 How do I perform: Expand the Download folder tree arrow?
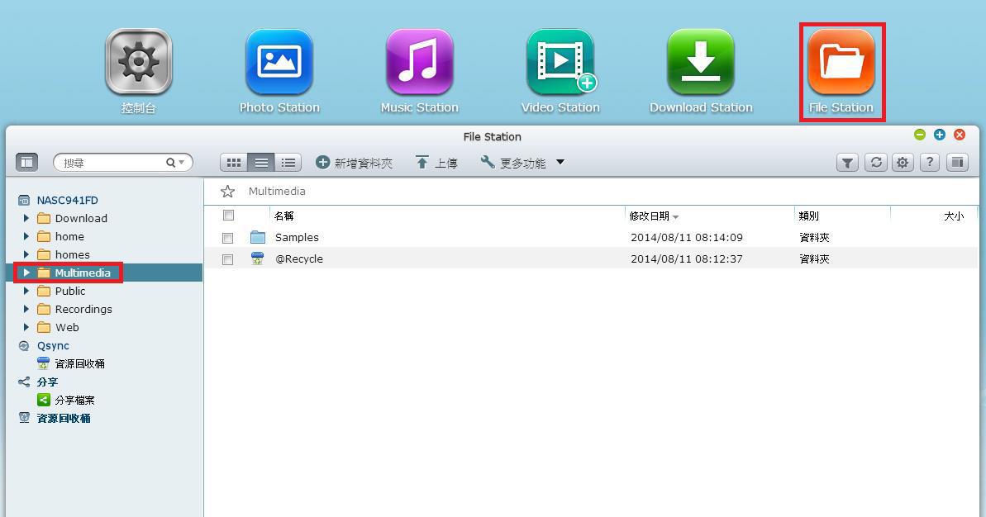[x=26, y=218]
